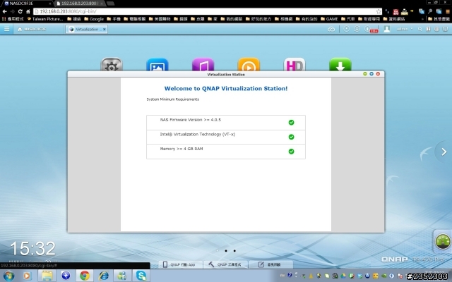Click the Chrome taskbar icon
This screenshot has height=282, width=452.
tap(85, 276)
